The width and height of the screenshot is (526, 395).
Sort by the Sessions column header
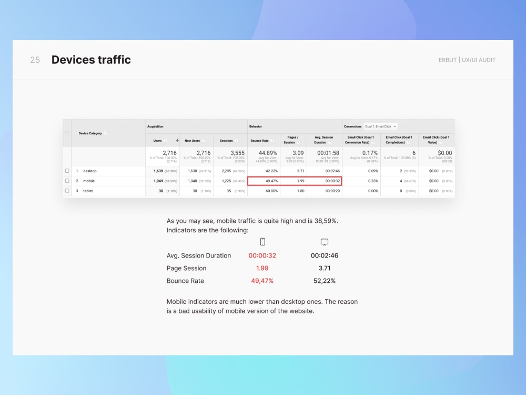(x=226, y=141)
